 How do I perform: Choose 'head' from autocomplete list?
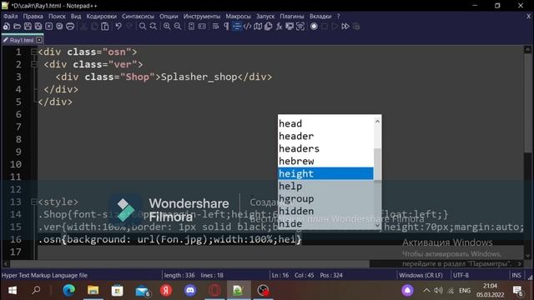(325, 123)
